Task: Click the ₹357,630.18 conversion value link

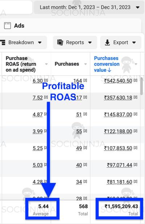Action: [118, 98]
